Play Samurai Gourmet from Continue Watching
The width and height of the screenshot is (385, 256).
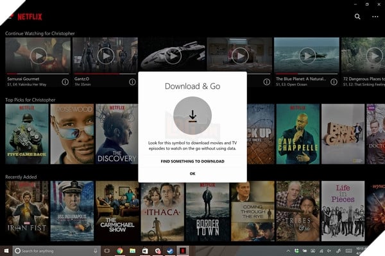(38, 56)
